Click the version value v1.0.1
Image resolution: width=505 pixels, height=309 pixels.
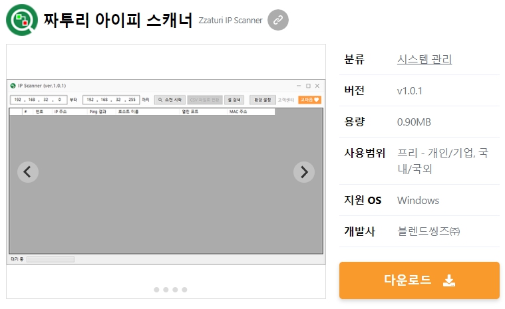click(x=409, y=90)
